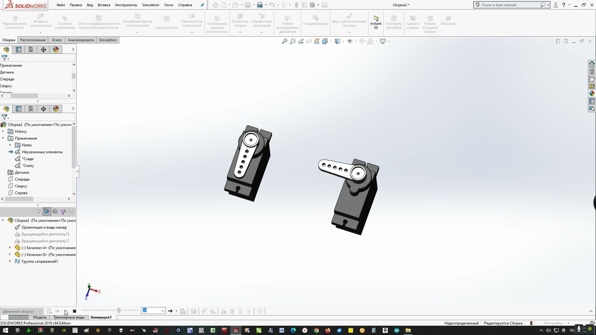The width and height of the screenshot is (596, 335).
Task: Select the Датчики tree item
Action: [x=22, y=173]
